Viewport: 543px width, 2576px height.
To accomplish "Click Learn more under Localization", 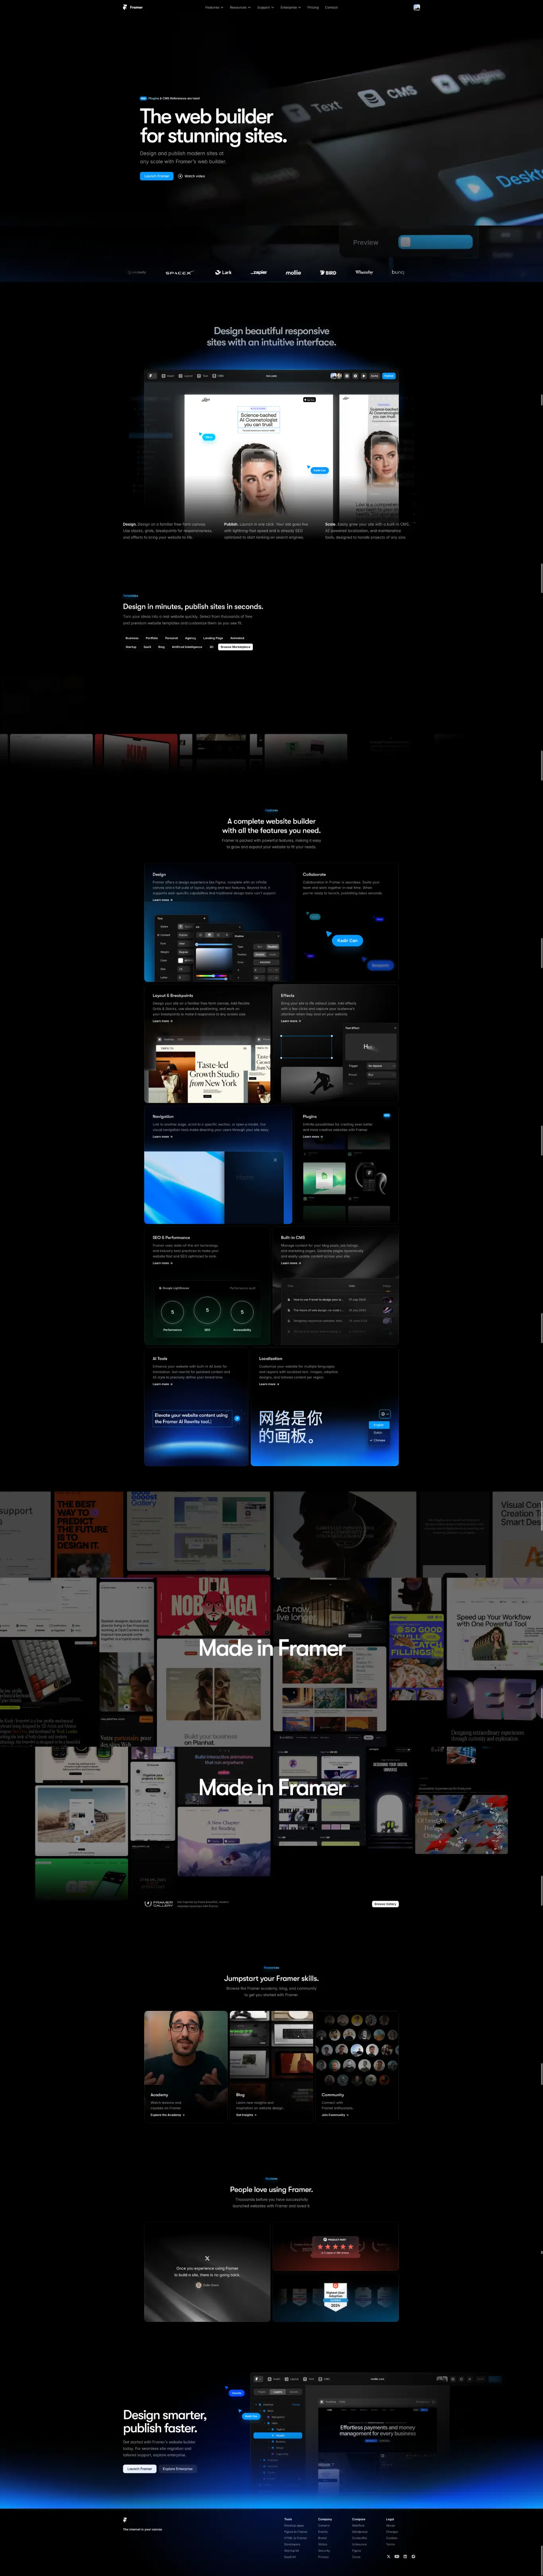I will tap(270, 1384).
